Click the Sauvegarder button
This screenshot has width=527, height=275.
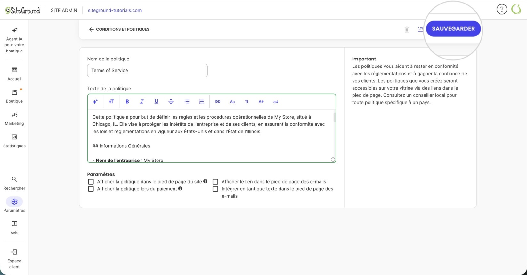pos(453,29)
